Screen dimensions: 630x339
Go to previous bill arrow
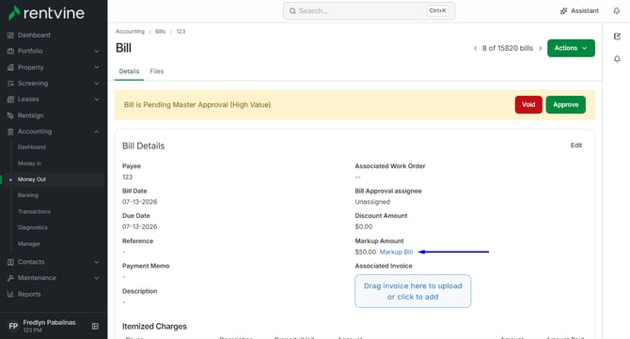(x=475, y=48)
